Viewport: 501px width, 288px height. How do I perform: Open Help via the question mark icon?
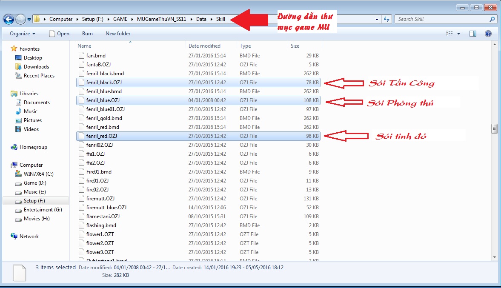pos(488,34)
